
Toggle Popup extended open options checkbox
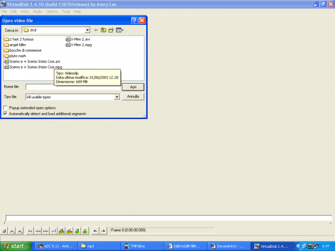click(x=6, y=108)
